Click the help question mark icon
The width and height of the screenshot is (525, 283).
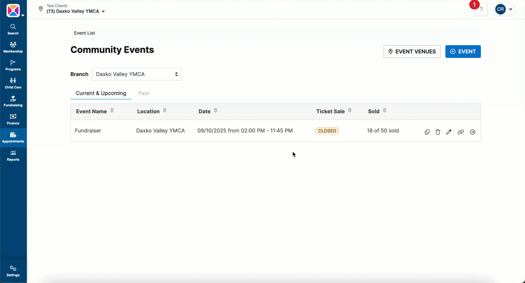click(x=481, y=9)
